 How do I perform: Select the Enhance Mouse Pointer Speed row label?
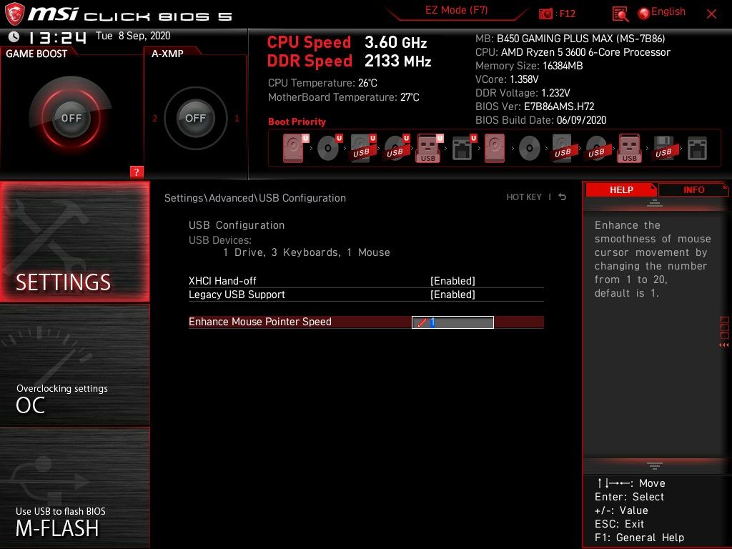260,322
